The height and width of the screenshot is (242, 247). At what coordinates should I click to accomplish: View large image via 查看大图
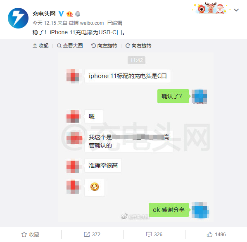(x=70, y=46)
